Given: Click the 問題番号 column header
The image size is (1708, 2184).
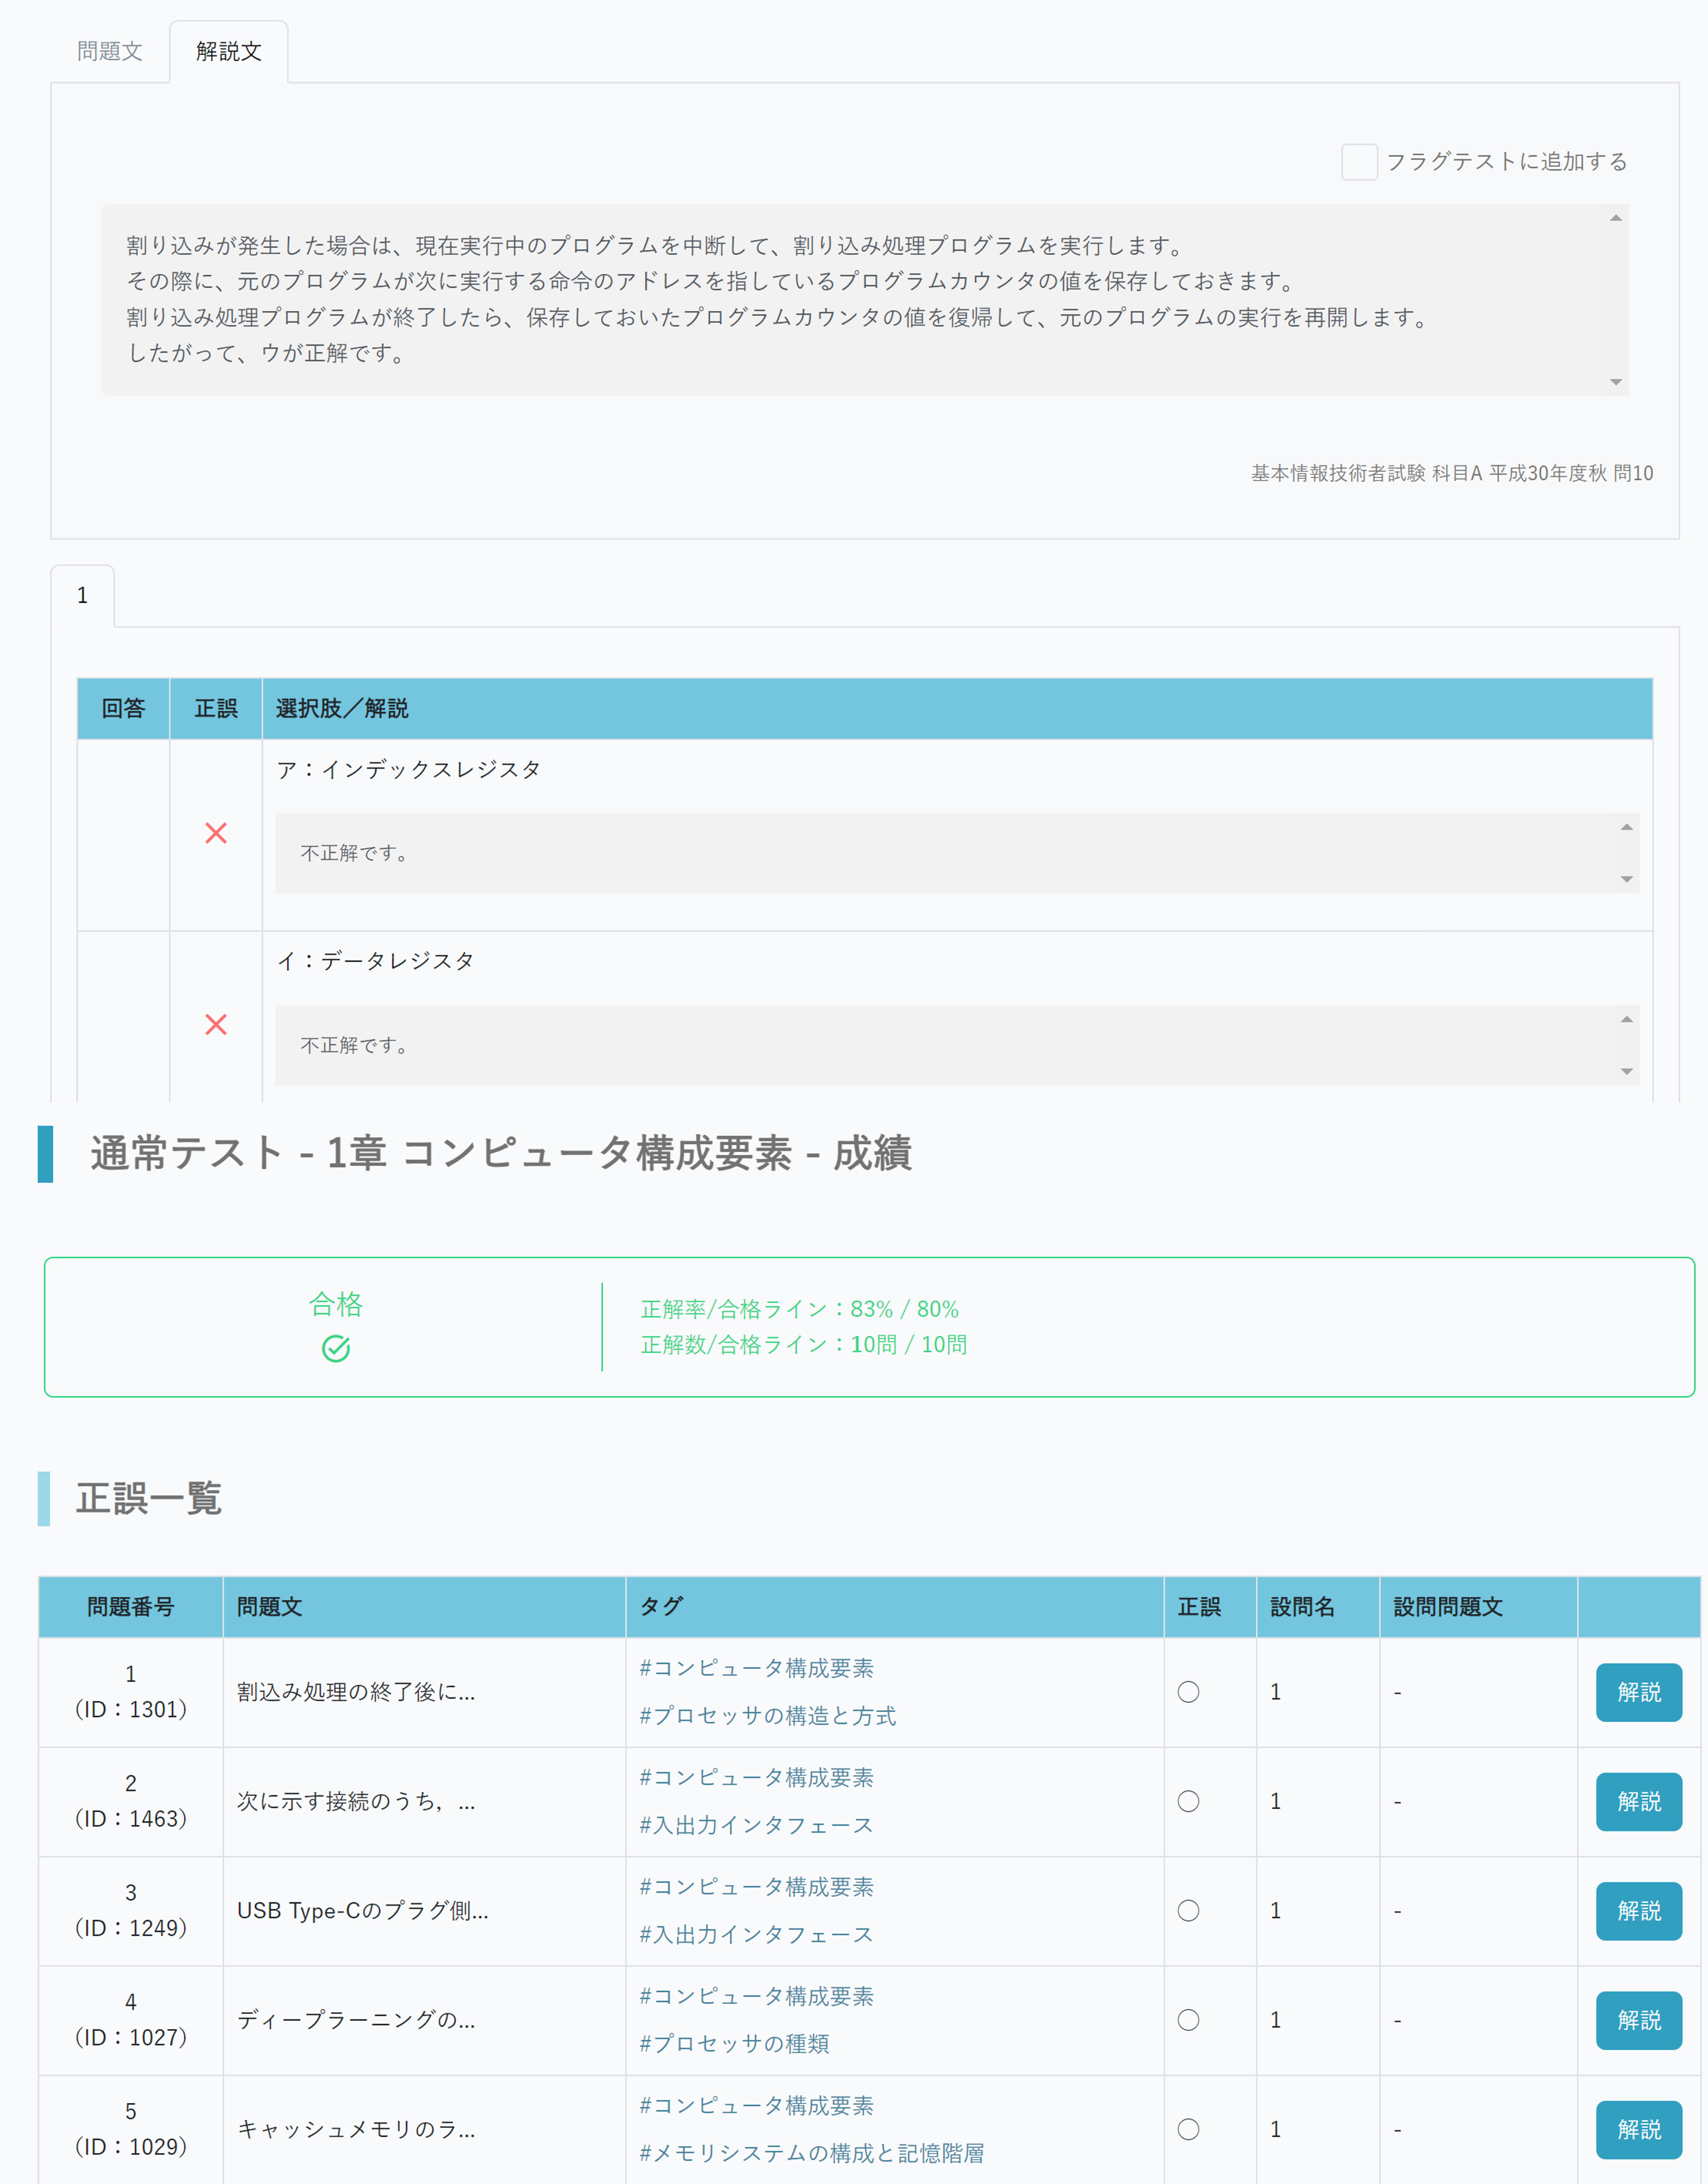Looking at the screenshot, I should [131, 1607].
